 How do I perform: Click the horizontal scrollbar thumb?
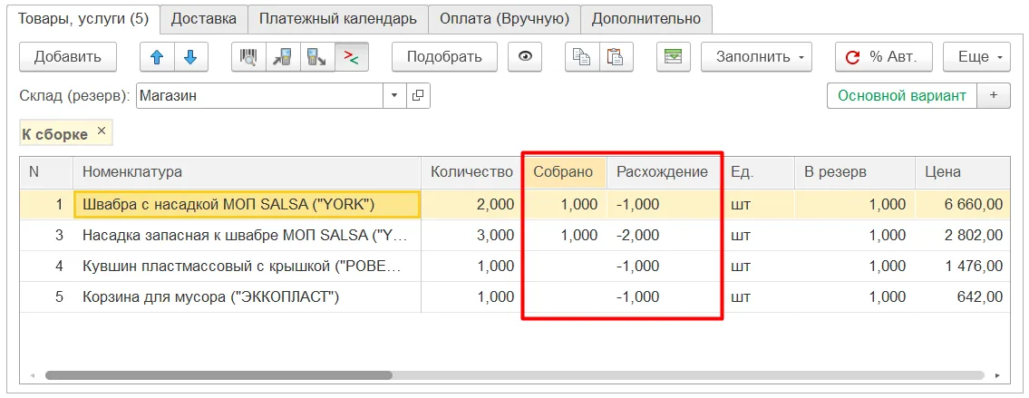[218, 375]
